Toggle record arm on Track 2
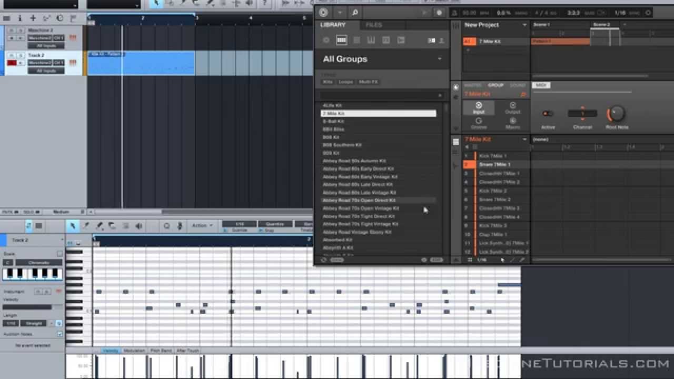674x379 pixels. click(12, 63)
